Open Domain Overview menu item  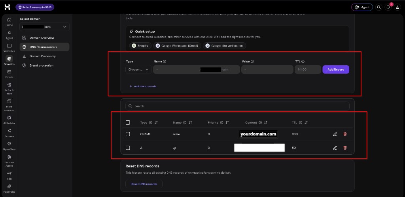pyautogui.click(x=44, y=38)
